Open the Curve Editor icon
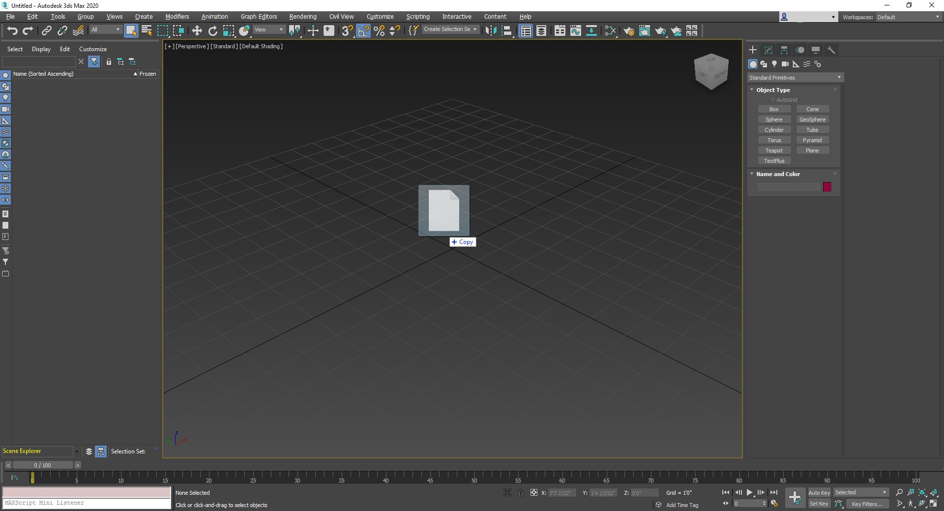The width and height of the screenshot is (944, 511). [x=575, y=31]
